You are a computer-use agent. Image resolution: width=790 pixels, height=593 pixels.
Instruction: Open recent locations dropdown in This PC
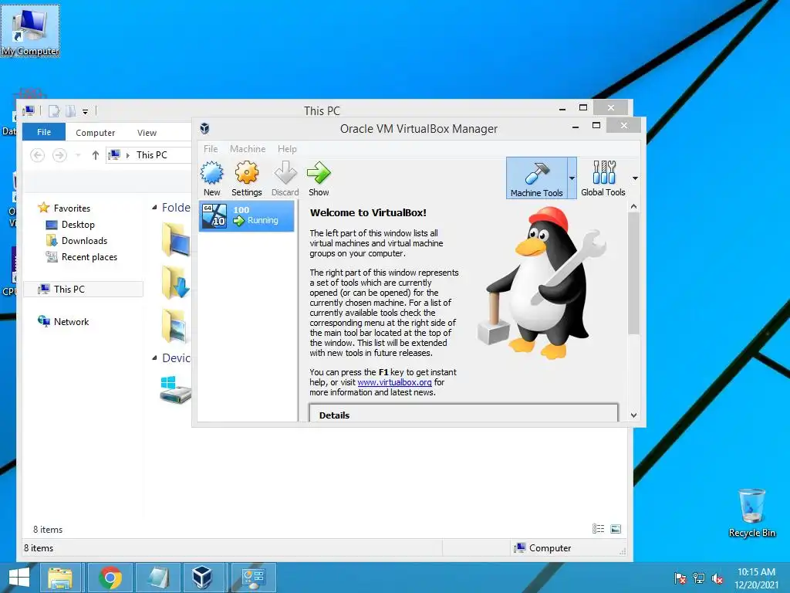pos(78,155)
